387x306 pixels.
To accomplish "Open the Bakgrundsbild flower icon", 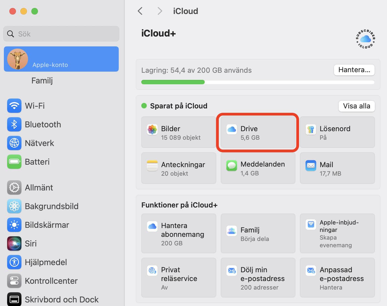I will (14, 206).
